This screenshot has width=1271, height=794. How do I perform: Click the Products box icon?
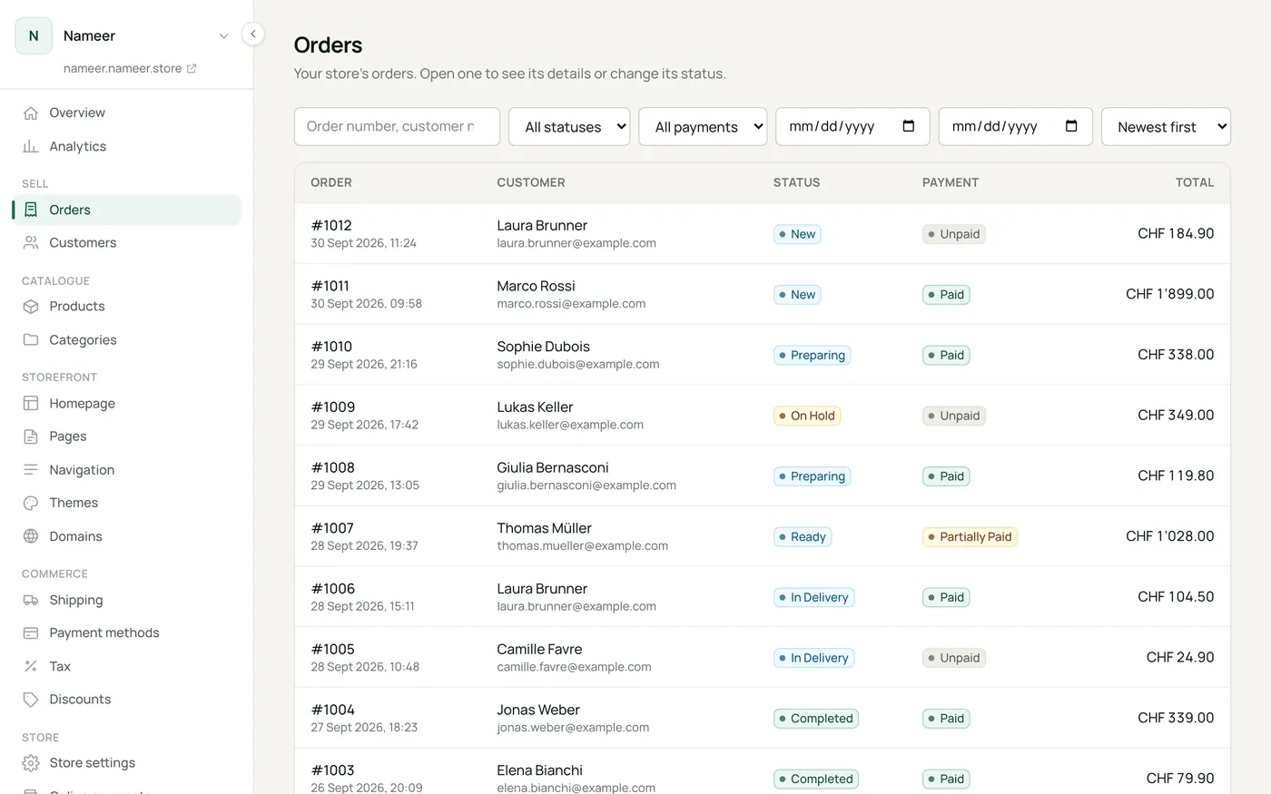(x=31, y=306)
